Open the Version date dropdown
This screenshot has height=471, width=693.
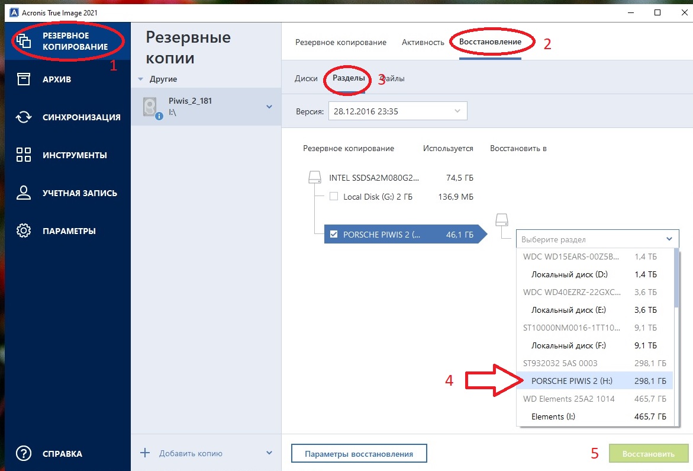[398, 111]
